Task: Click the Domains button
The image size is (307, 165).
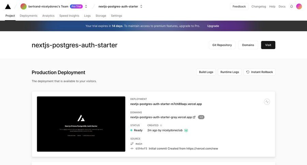Action: click(x=248, y=45)
